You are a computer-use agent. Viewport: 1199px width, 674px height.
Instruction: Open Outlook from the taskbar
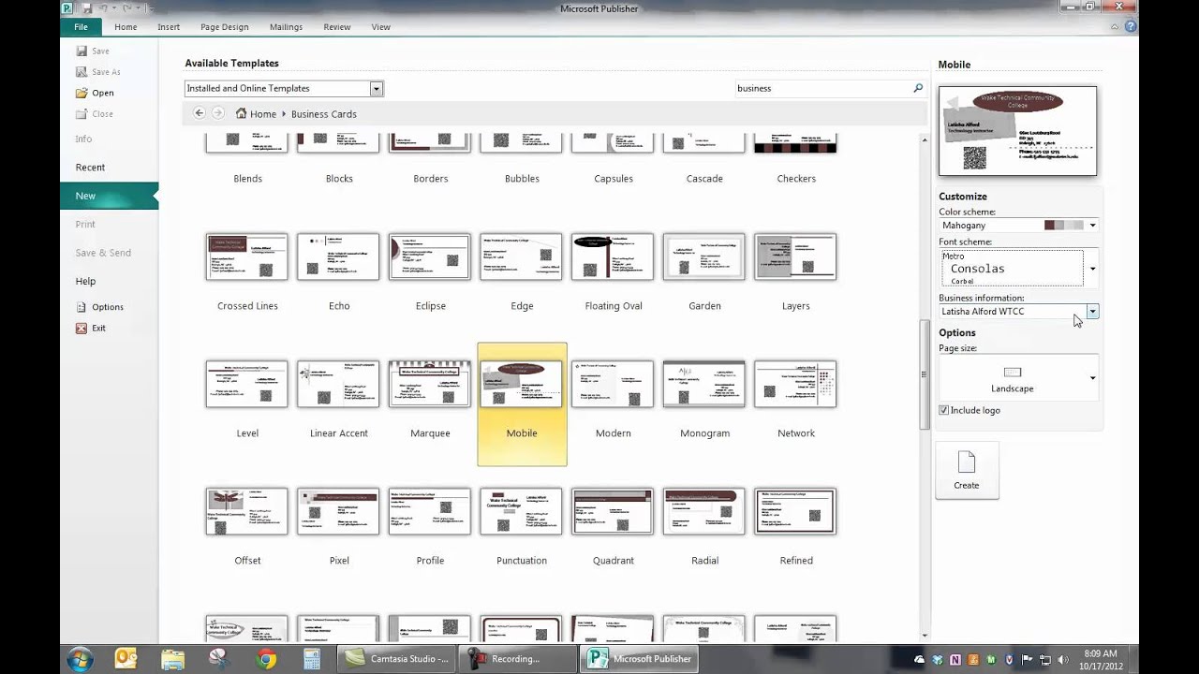coord(126,659)
